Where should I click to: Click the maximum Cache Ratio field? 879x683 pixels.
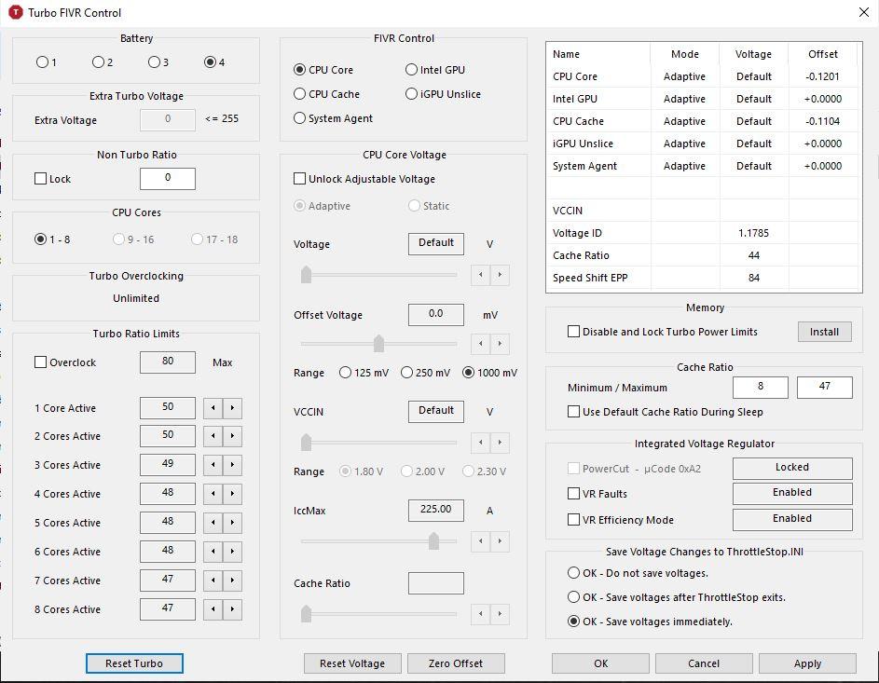(x=824, y=387)
